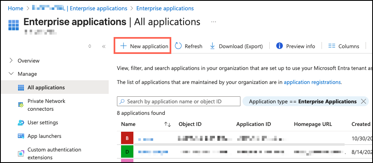
Task: Open the ellipsis more options menu
Action: tap(213, 22)
